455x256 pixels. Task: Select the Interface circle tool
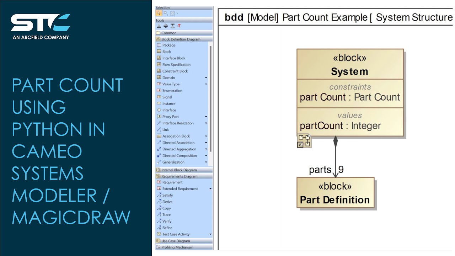[x=167, y=110]
